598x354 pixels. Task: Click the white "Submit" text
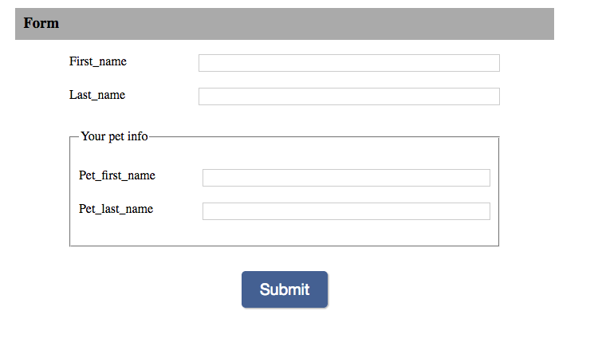[285, 289]
